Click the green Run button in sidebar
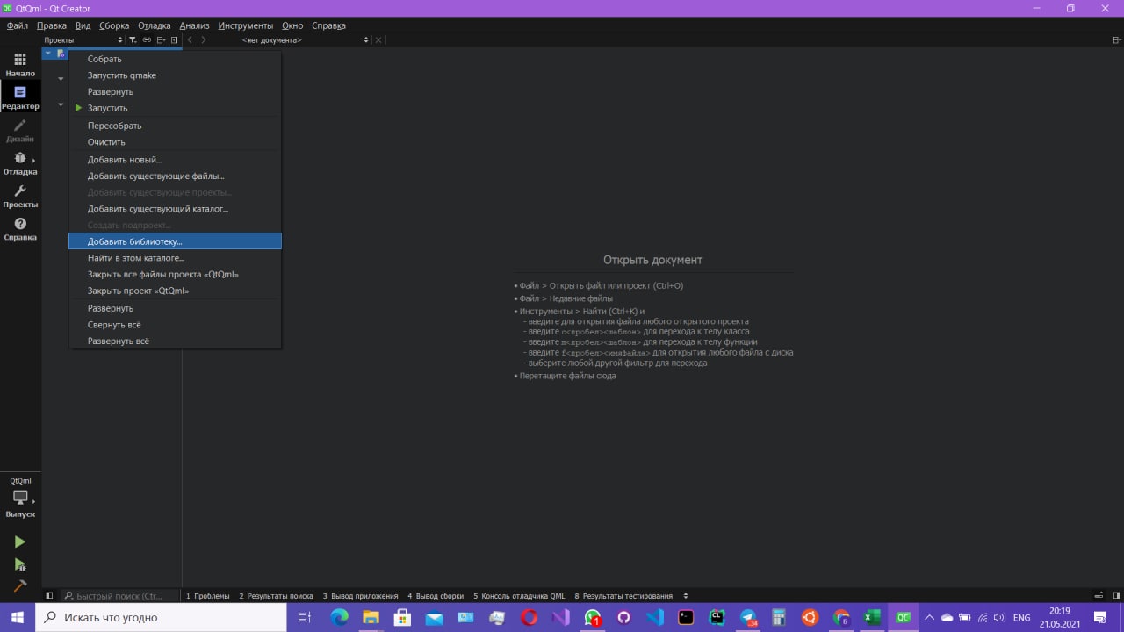1124x632 pixels. (x=19, y=542)
